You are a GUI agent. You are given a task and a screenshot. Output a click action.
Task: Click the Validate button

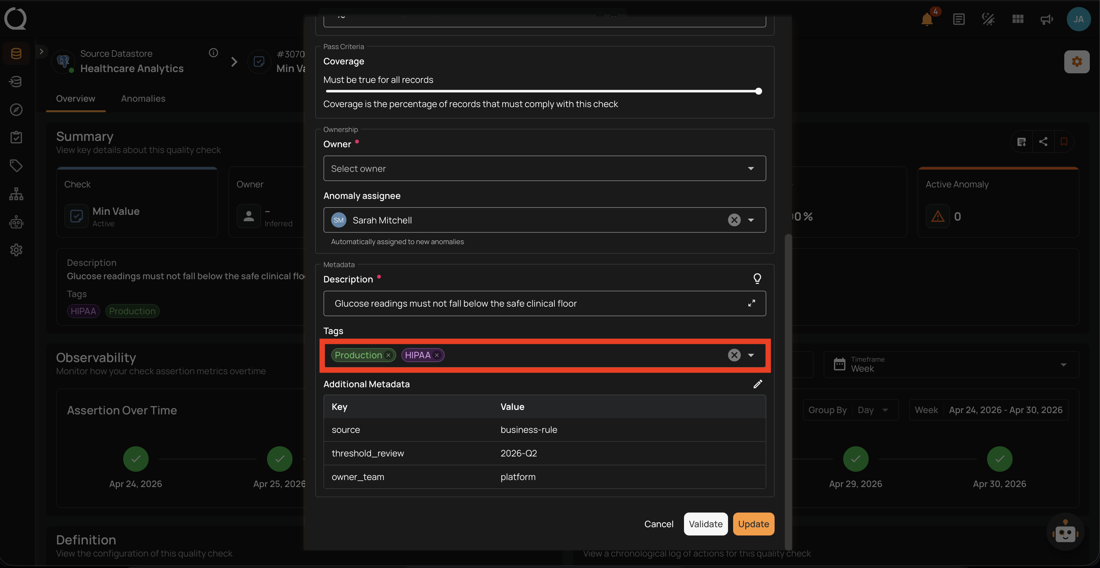tap(705, 524)
